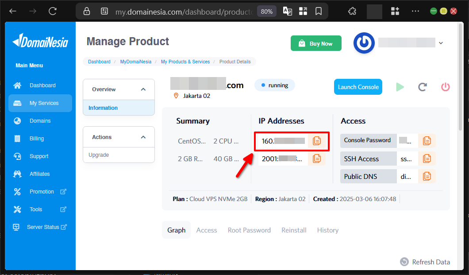Copy the Public DNS value
The image size is (469, 275).
427,176
